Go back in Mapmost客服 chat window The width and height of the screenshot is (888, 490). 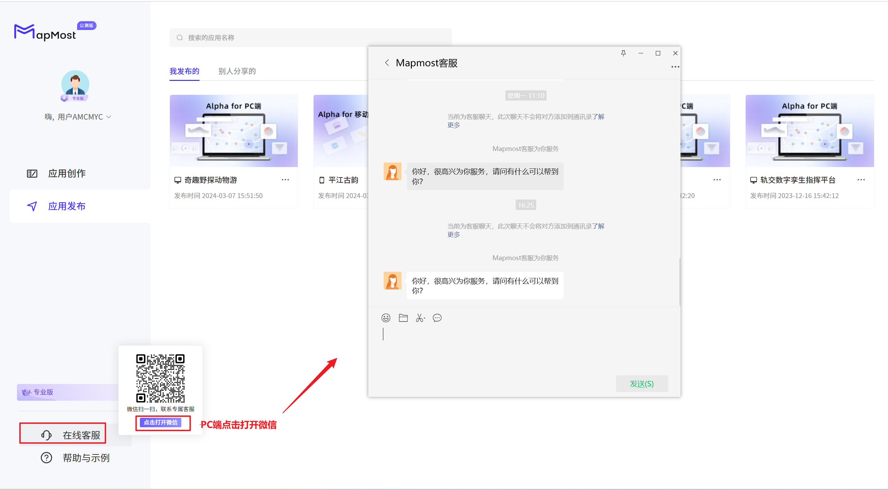(387, 63)
